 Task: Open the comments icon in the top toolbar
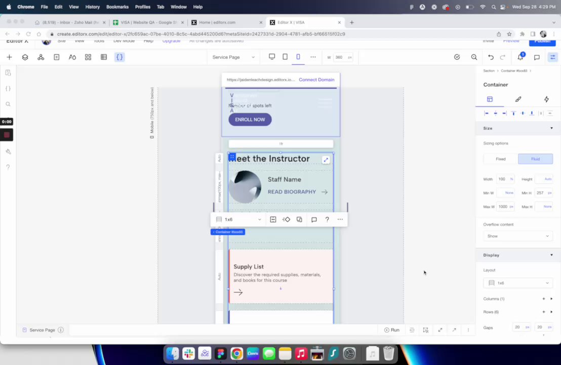(537, 57)
